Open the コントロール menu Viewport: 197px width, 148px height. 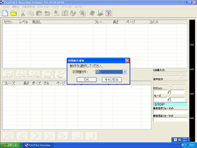tap(43, 7)
